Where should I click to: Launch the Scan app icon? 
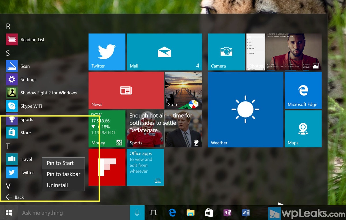click(12, 66)
